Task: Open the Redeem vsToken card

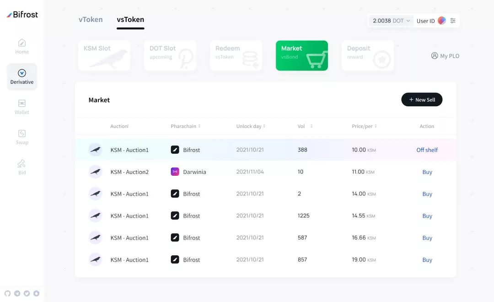Action: 236,55
